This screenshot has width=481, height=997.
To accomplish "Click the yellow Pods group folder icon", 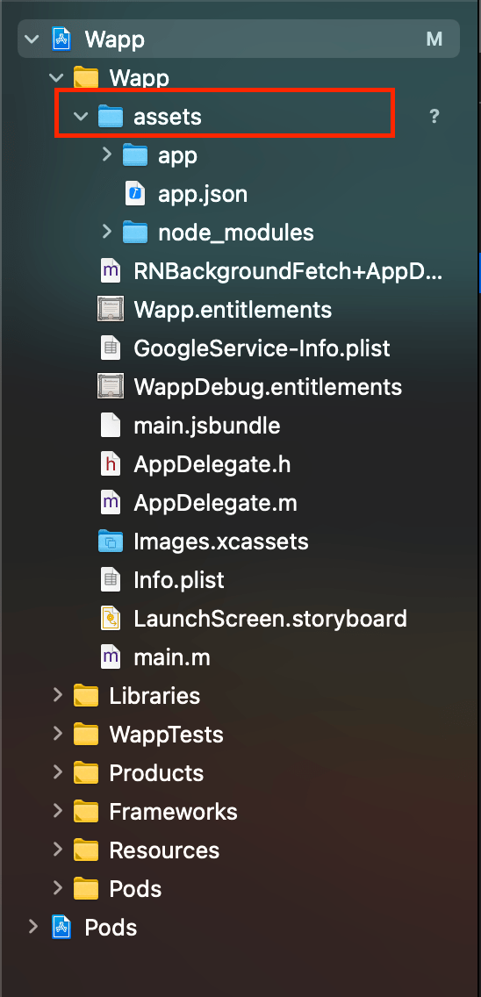I will coord(86,889).
